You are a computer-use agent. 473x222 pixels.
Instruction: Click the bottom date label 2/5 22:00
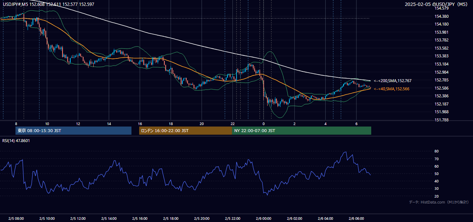[x=232, y=218]
